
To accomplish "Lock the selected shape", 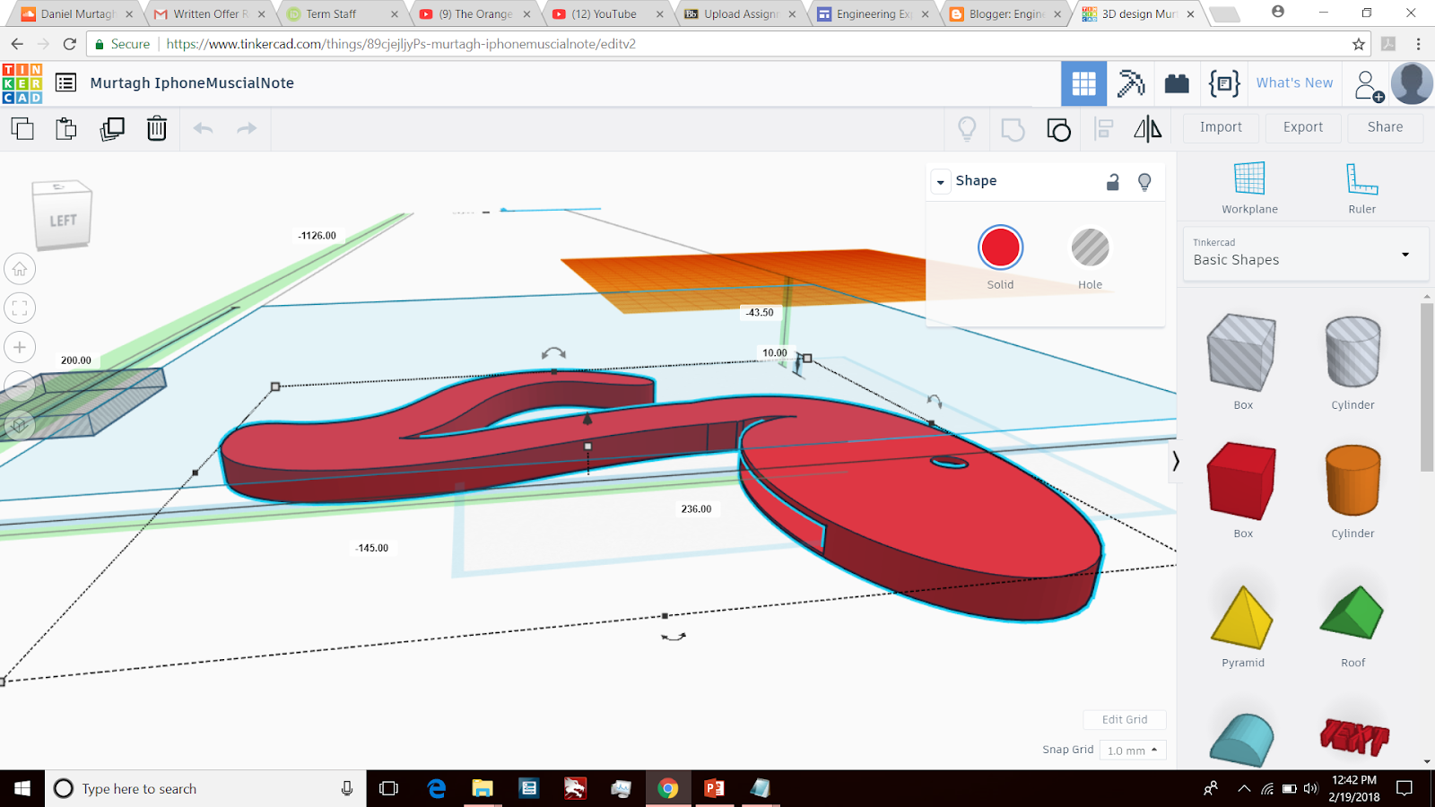I will pos(1112,181).
